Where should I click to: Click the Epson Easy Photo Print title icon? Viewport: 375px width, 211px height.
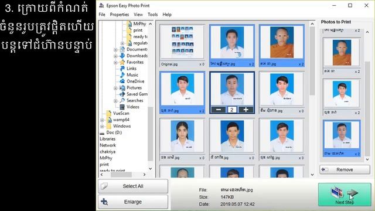pyautogui.click(x=101, y=5)
